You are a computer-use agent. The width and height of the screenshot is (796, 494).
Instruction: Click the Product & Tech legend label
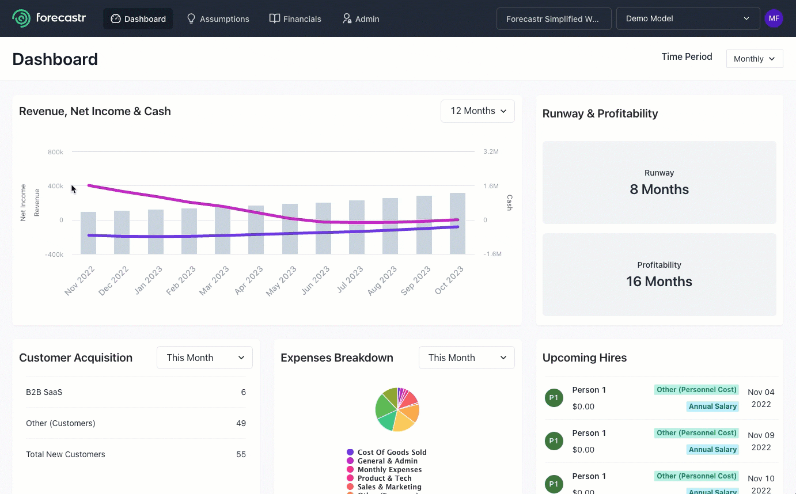point(385,478)
